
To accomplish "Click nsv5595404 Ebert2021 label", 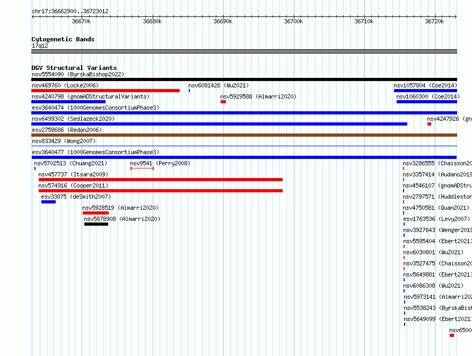I will [438, 241].
